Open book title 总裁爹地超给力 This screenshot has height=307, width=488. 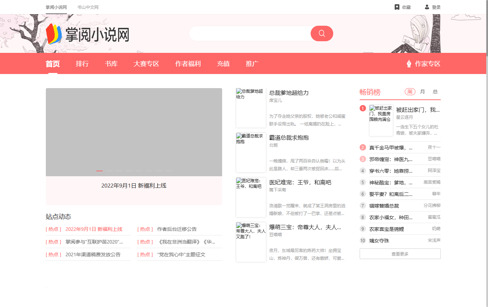(289, 93)
